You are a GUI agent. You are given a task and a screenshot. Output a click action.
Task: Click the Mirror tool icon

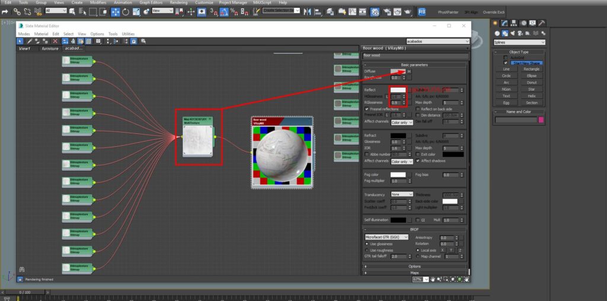tap(308, 12)
